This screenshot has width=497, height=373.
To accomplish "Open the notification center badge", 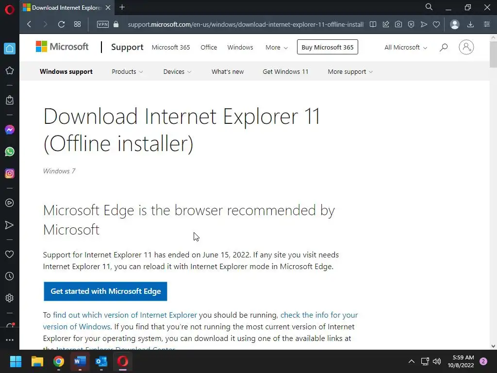I will [x=483, y=361].
